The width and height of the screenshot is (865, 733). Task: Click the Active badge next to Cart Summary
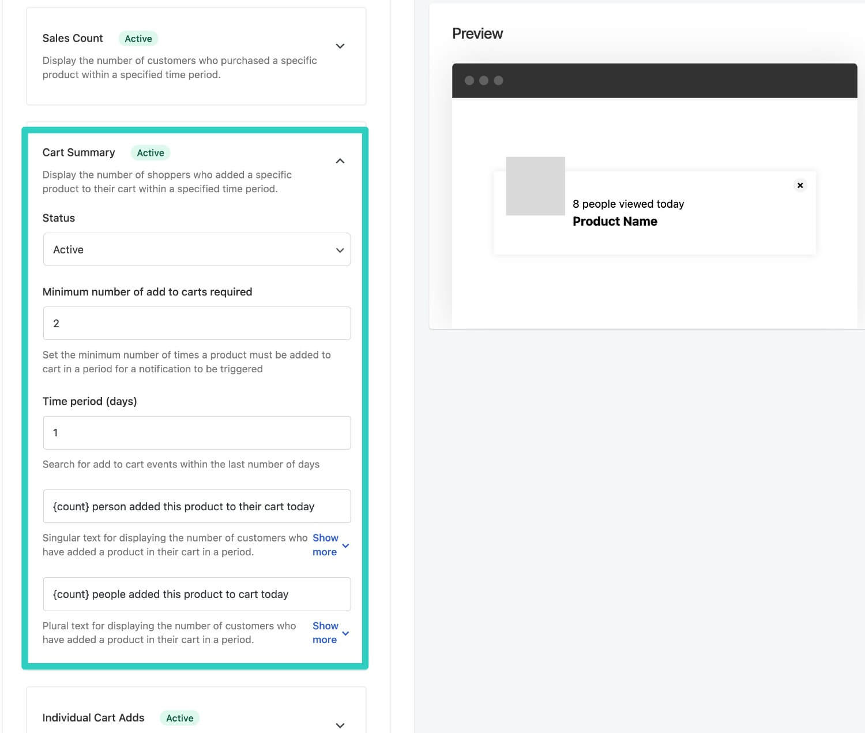[x=151, y=153]
